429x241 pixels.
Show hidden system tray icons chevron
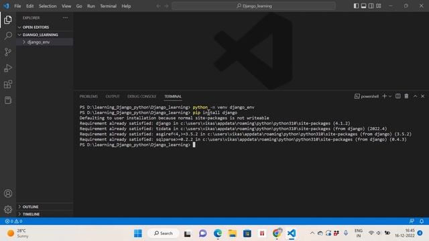coord(312,233)
